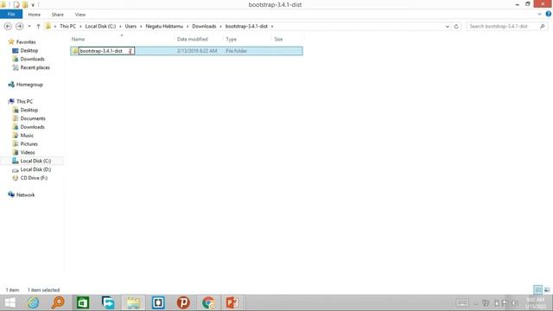
Task: Launch Internet Explorer from the taskbar
Action: click(x=34, y=303)
